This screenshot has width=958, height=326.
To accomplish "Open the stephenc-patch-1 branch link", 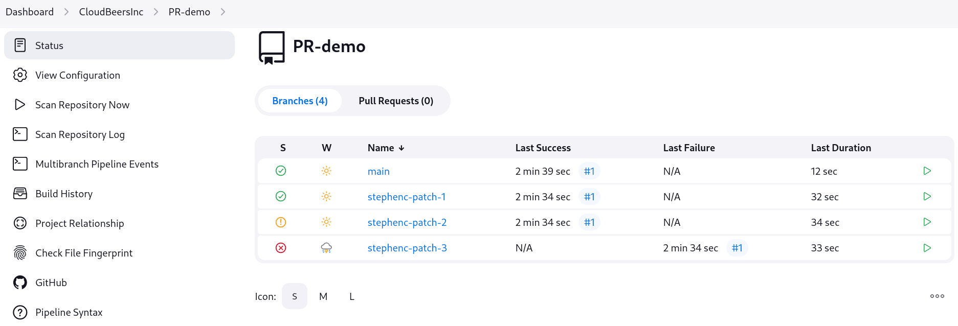I will [x=407, y=197].
